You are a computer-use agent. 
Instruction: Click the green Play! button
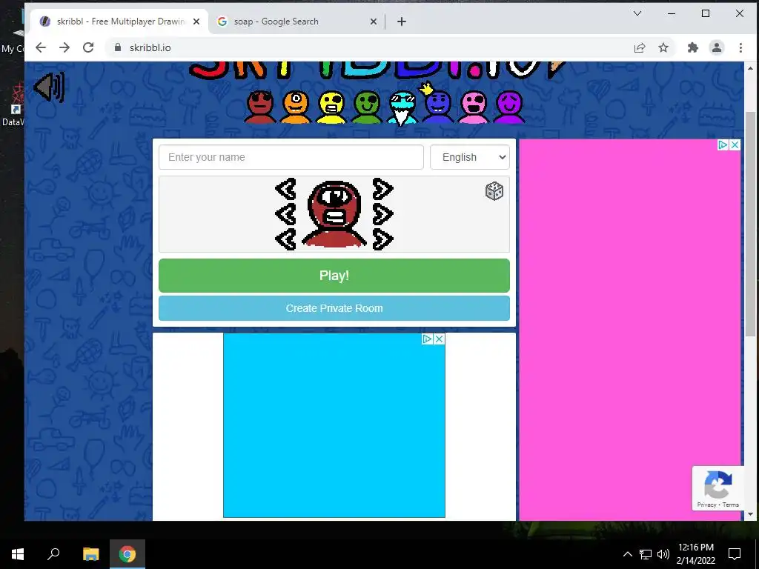click(334, 276)
